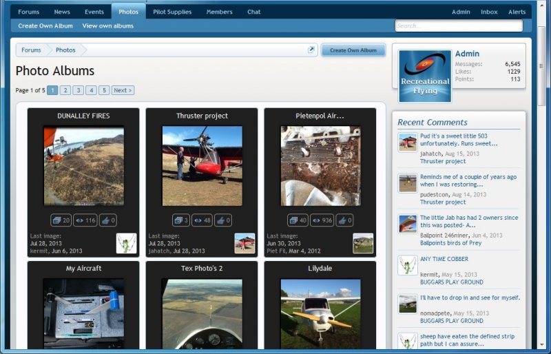Select current page 1 button
Image resolution: width=551 pixels, height=354 pixels.
pos(52,90)
